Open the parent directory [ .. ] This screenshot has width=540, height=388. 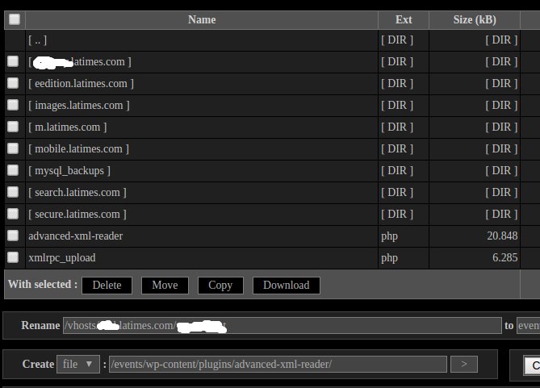(x=37, y=40)
